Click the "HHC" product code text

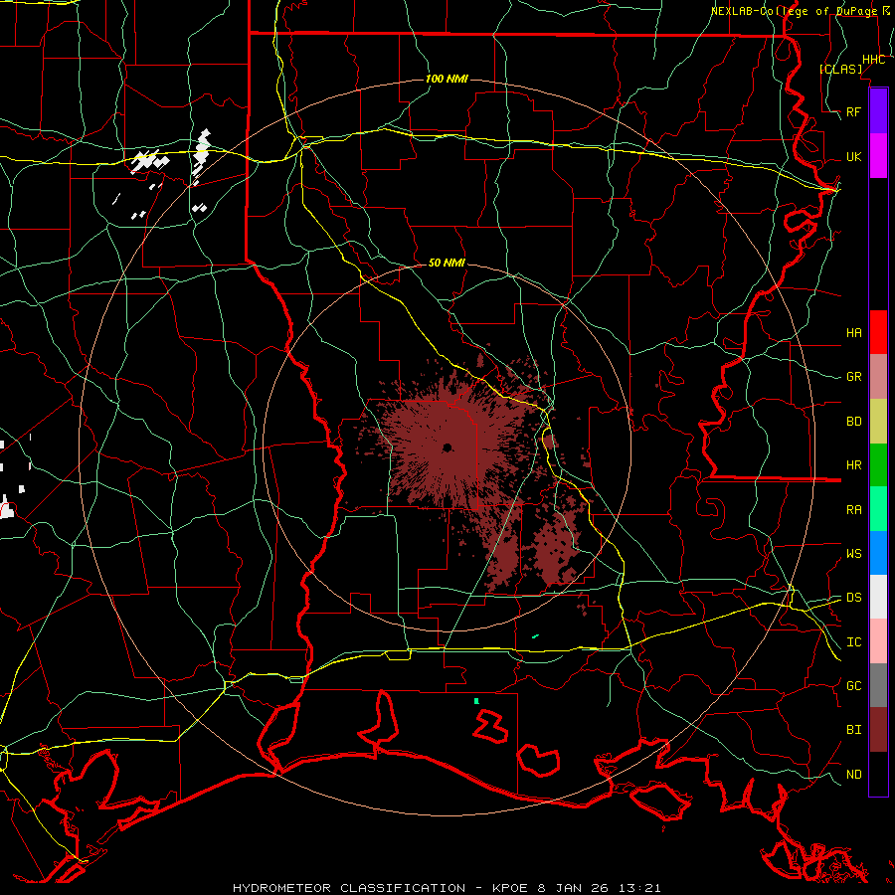pyautogui.click(x=874, y=60)
